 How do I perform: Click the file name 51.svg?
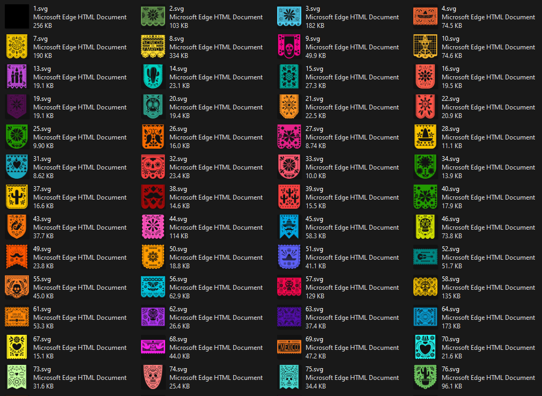pos(314,250)
